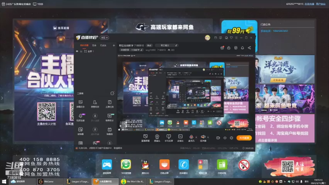This screenshot has height=185, width=329.
Task: Switch to WeGame in the taskbar
Action: [x=50, y=181]
